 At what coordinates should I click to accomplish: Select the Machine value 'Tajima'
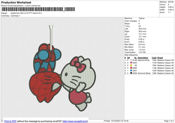141,18
